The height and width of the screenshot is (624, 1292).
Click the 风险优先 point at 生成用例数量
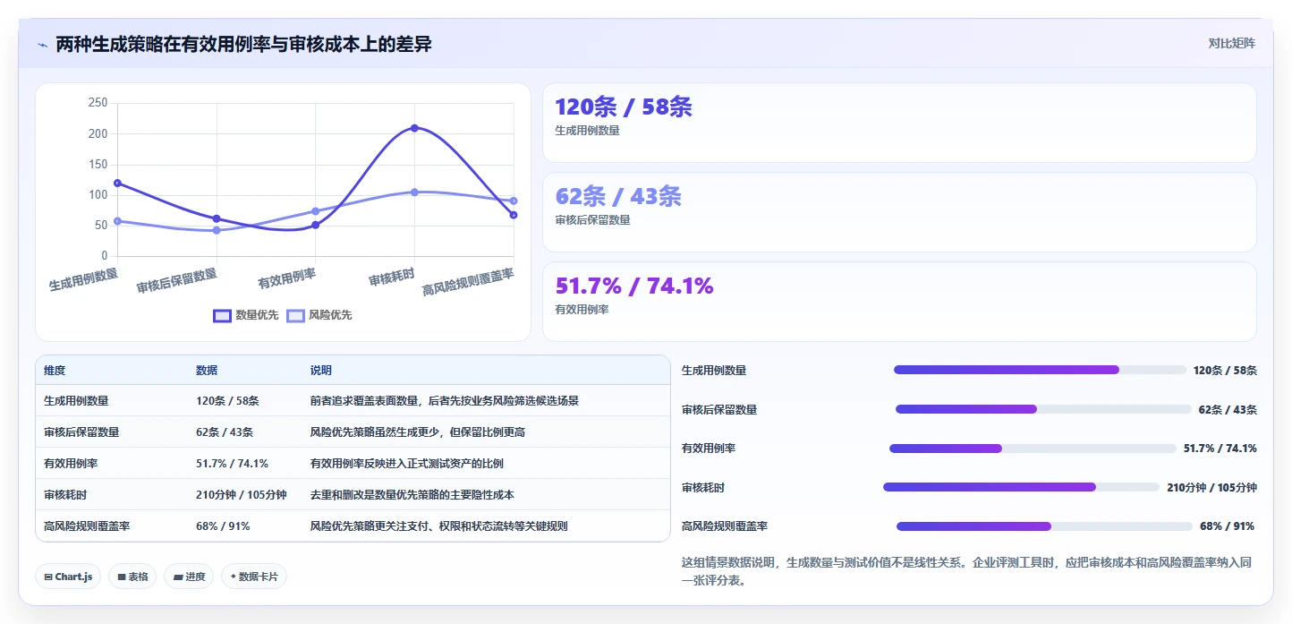pos(117,221)
